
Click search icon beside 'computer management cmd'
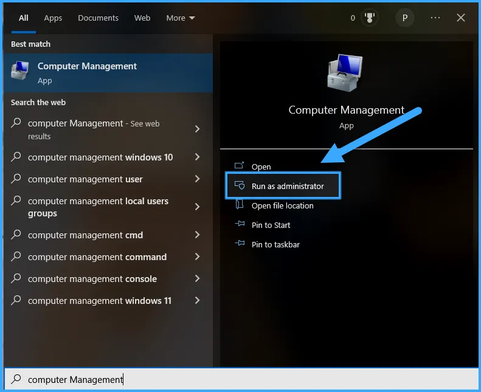point(16,235)
